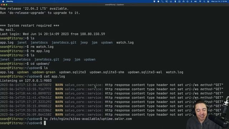Open the Apple menu
This screenshot has height=129, width=229.
tap(3, 1)
